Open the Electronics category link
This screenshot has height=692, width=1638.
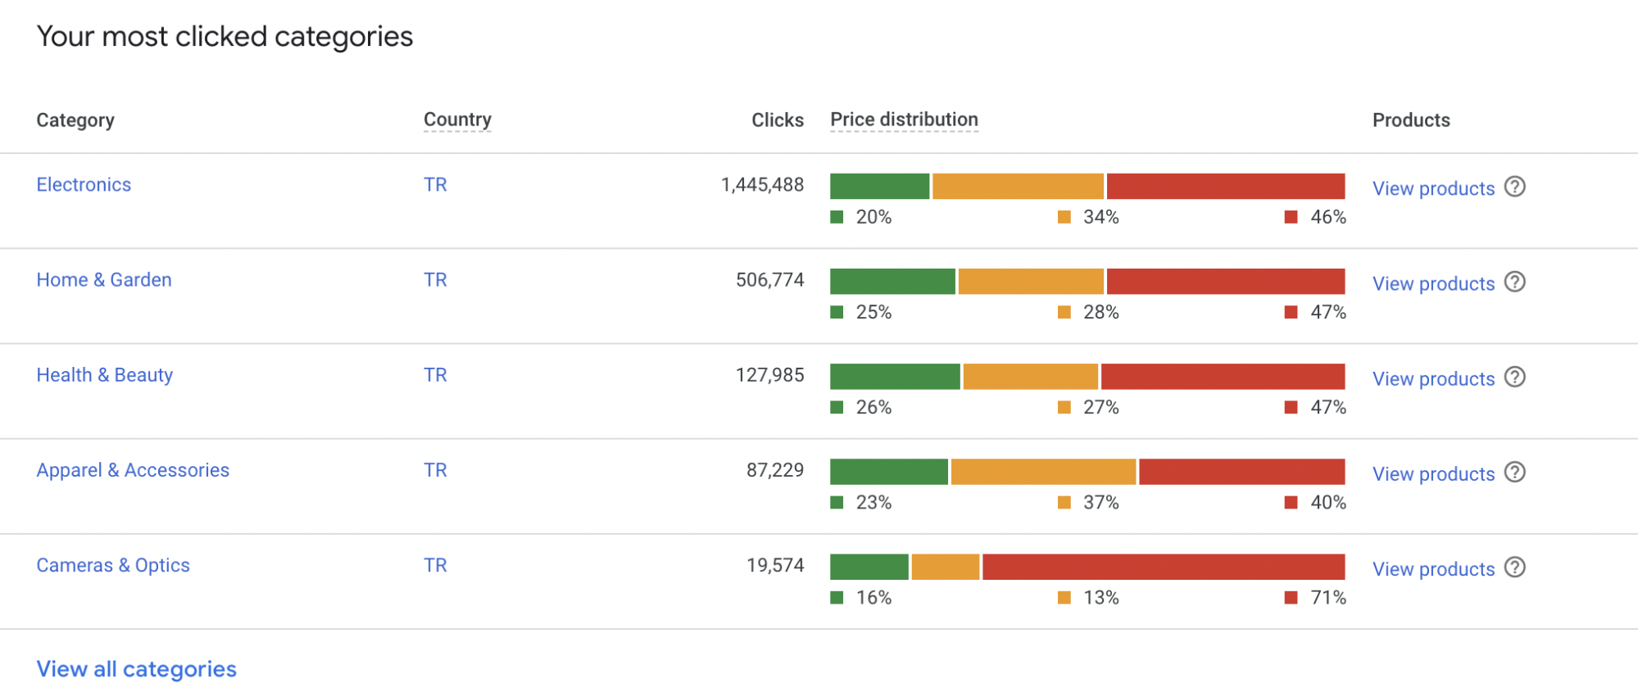(84, 185)
